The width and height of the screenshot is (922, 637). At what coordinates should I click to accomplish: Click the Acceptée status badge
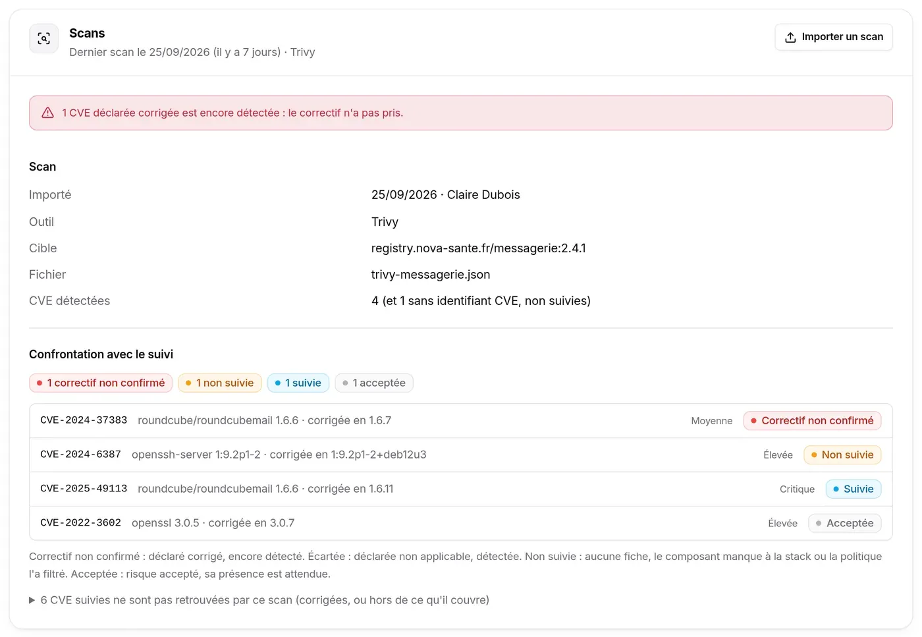click(845, 524)
